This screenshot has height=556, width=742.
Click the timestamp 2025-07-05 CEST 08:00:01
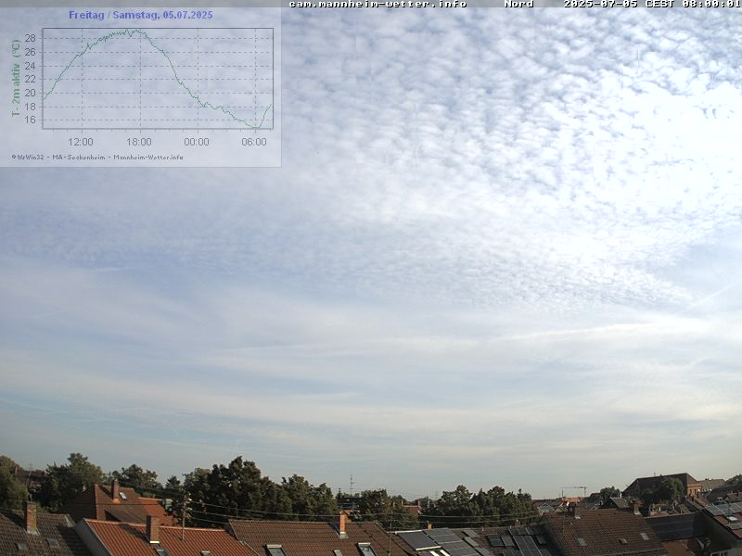(x=651, y=4)
